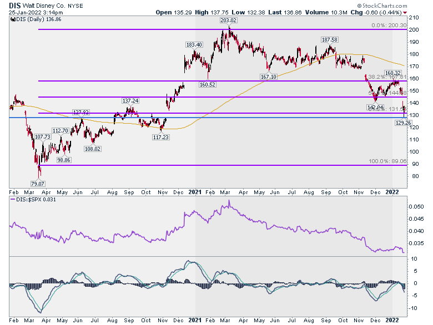
Task: Click the 129.26 low price label
Action: click(x=403, y=123)
